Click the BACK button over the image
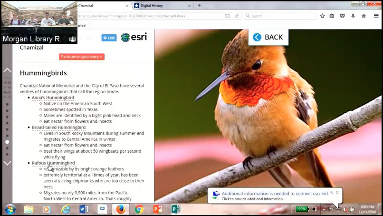Image resolution: width=383 pixels, height=216 pixels. point(268,37)
